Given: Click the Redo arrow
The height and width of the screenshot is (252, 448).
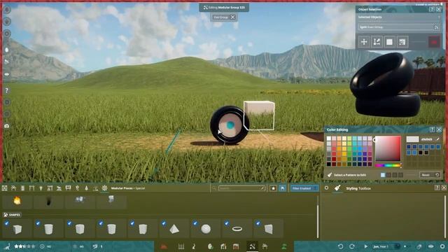Looking at the screenshot, I should [352, 246].
